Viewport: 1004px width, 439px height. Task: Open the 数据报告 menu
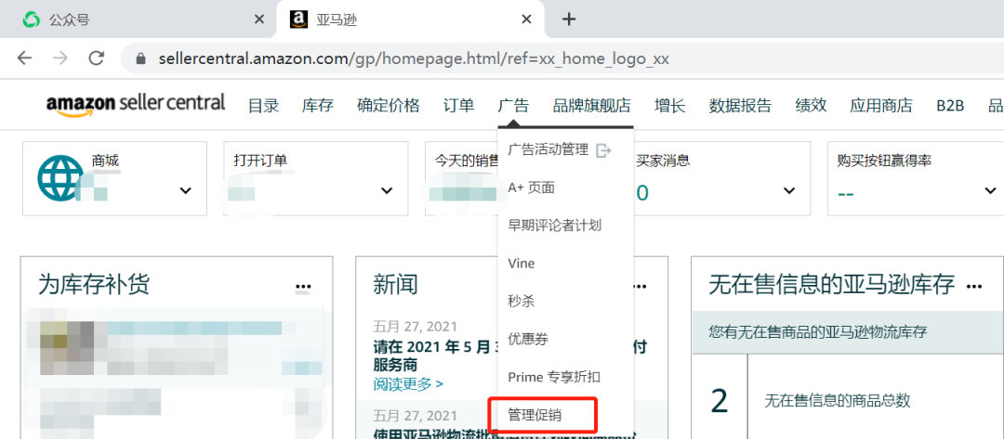pyautogui.click(x=740, y=106)
